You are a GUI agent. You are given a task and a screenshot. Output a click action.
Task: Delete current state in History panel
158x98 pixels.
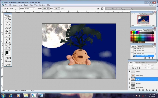152,58
